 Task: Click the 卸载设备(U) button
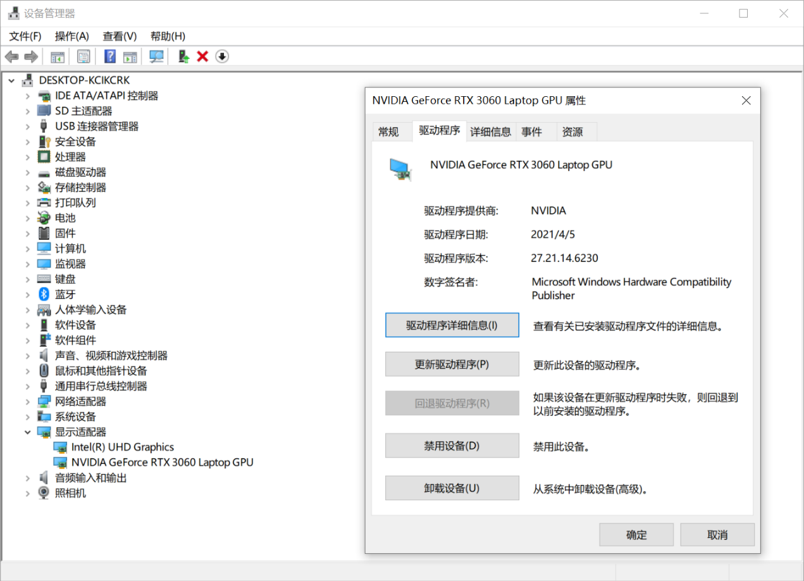[452, 488]
